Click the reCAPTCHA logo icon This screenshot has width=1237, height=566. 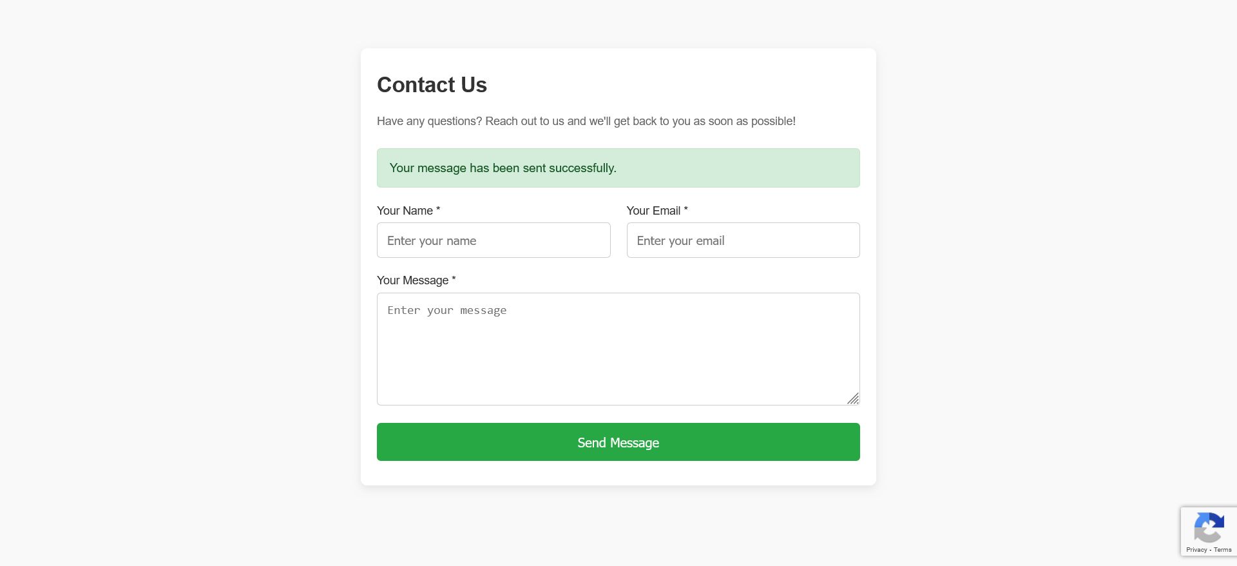(1209, 527)
